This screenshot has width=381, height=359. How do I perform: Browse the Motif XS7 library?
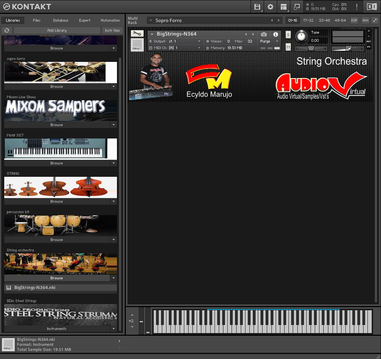click(x=57, y=163)
